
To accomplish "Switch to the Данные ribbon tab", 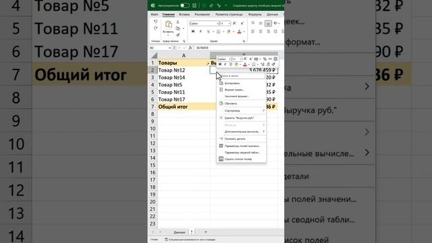I will [272, 14].
